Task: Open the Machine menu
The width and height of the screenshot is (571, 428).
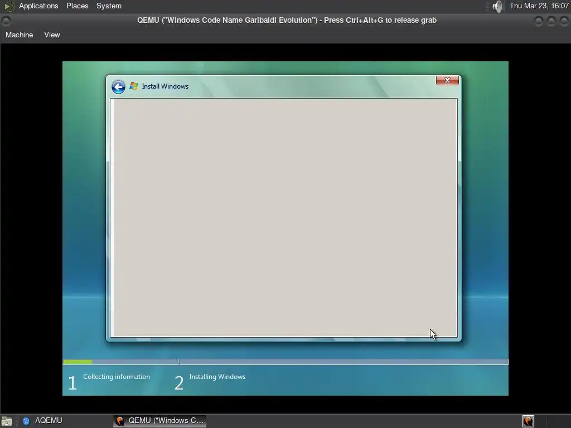Action: tap(20, 35)
